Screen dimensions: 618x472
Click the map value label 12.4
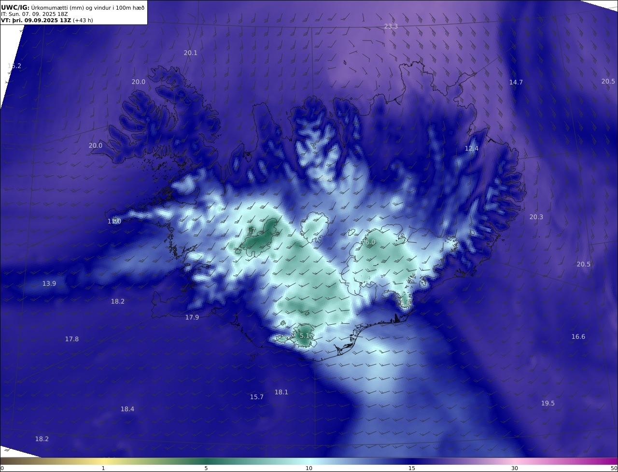click(x=472, y=149)
